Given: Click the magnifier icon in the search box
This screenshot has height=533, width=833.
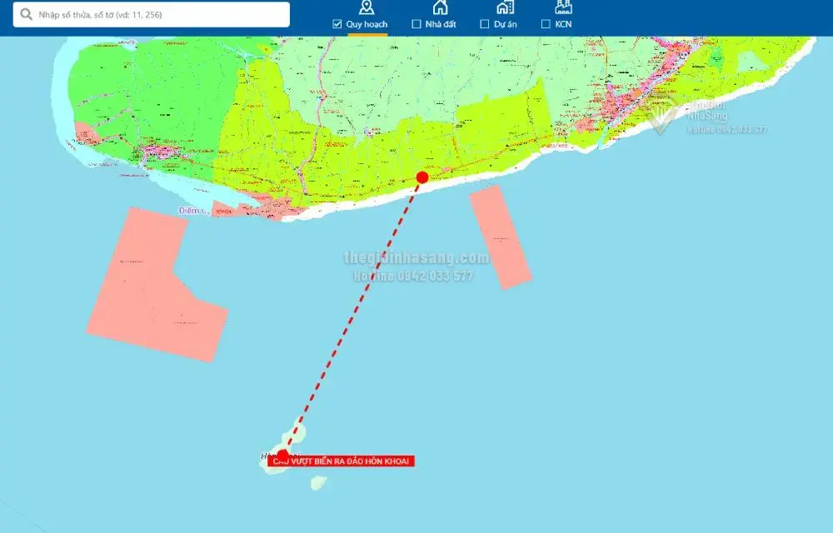Looking at the screenshot, I should (x=27, y=14).
